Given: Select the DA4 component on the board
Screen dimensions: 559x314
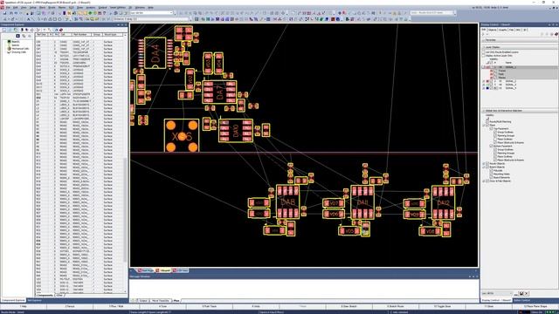Looking at the screenshot, I should coord(155,52).
